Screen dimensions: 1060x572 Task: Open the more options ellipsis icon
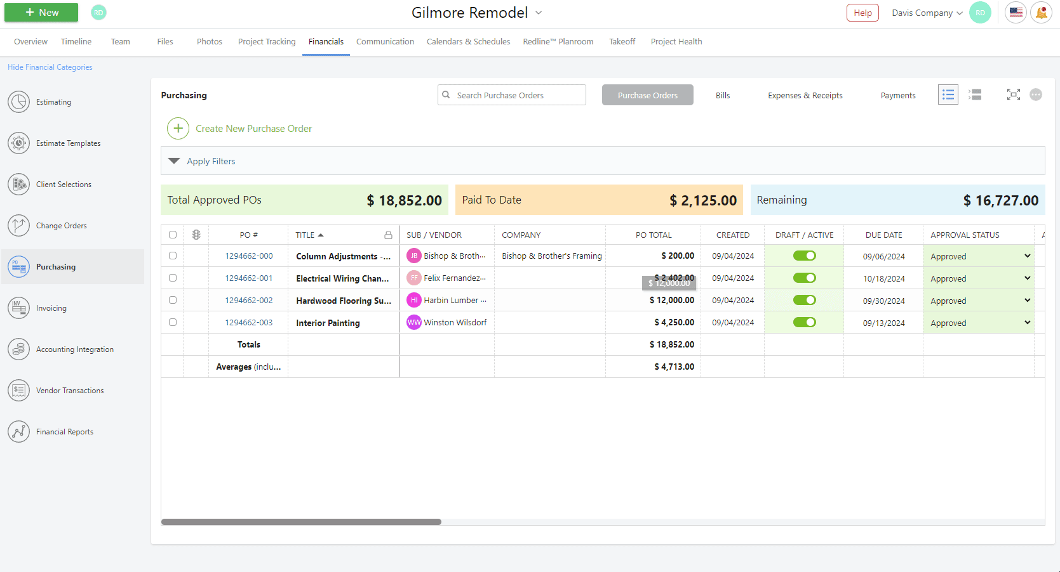[1036, 94]
